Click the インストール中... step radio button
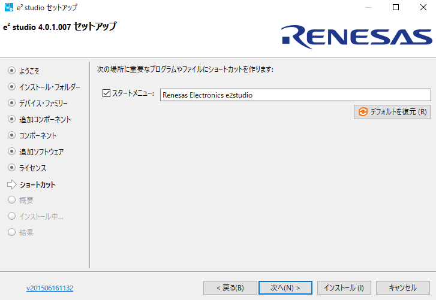Image resolution: width=436 pixels, height=300 pixels. [x=11, y=216]
